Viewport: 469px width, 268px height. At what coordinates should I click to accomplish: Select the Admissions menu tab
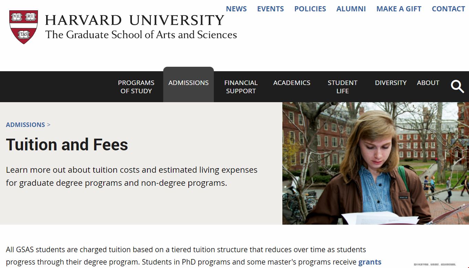click(x=188, y=85)
